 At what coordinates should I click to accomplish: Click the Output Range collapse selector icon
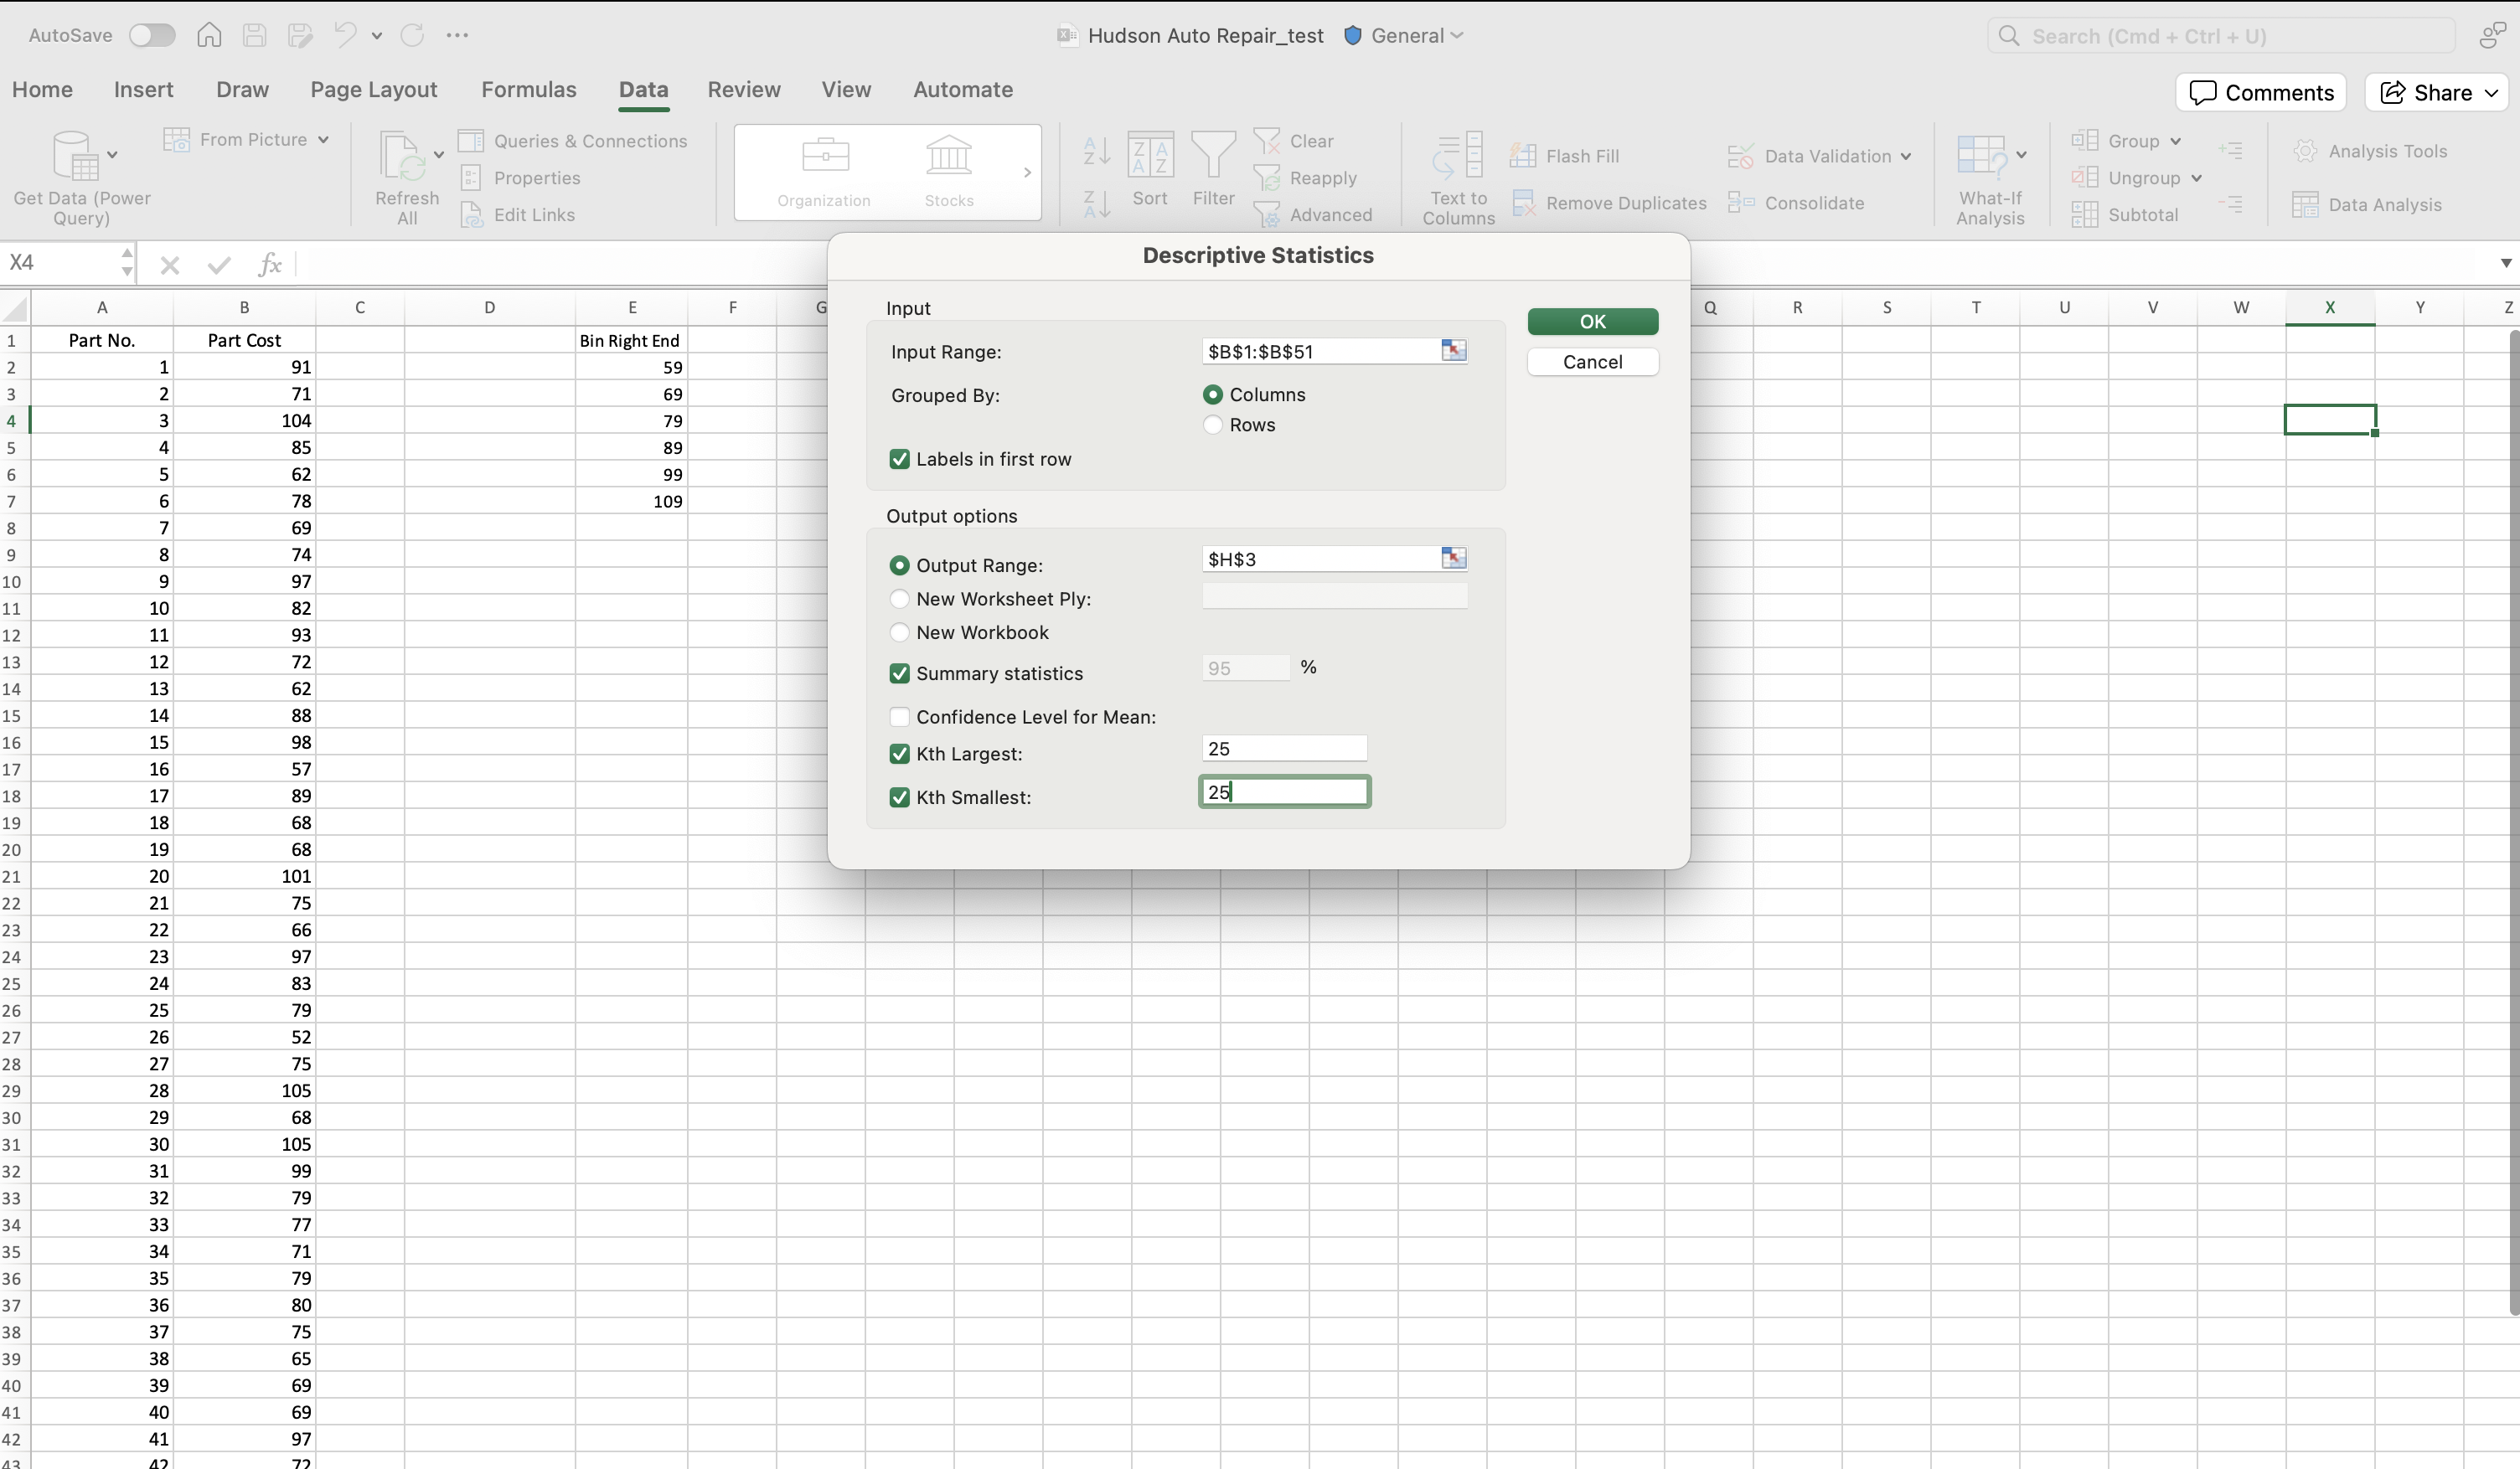coord(1453,558)
